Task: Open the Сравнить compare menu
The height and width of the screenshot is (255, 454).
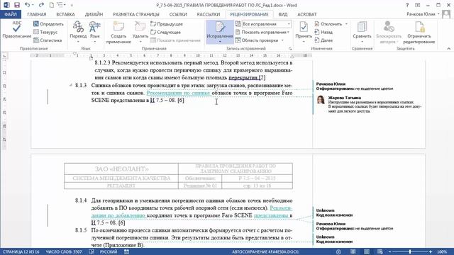Action: coord(362,32)
